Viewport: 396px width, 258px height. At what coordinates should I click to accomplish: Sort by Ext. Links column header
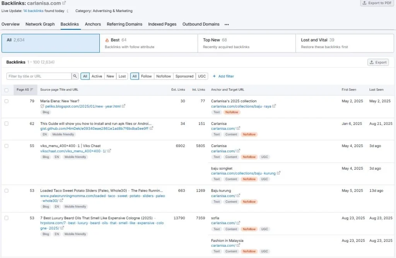(178, 90)
